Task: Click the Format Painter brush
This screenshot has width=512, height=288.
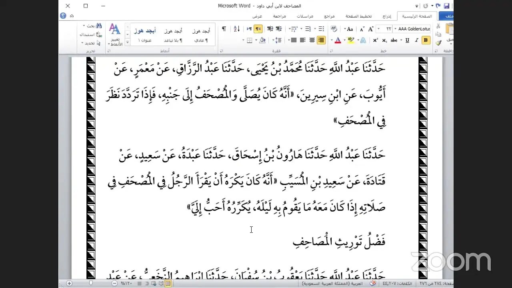Action: coord(438,42)
